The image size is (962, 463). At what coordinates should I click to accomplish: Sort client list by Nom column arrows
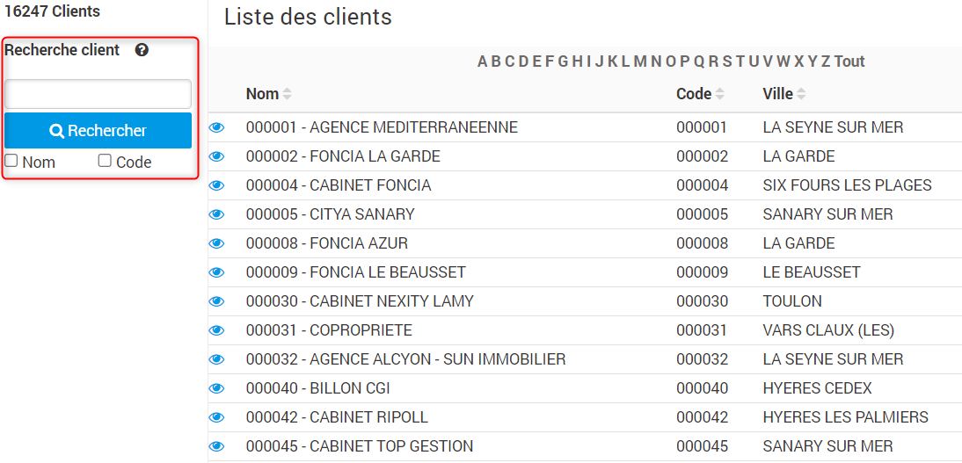click(288, 94)
